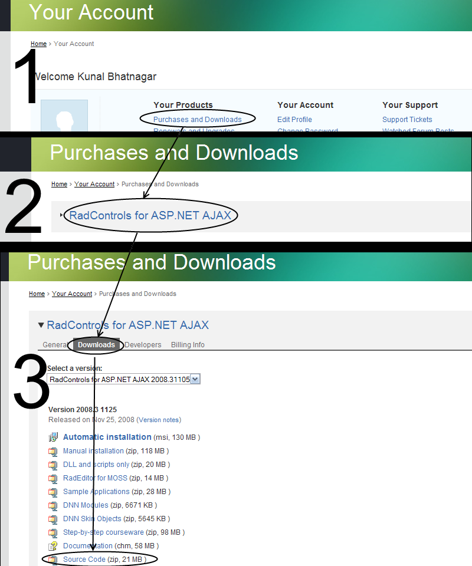
Task: Click the zip icon beside RadEditor for MOSS
Action: coord(53,478)
